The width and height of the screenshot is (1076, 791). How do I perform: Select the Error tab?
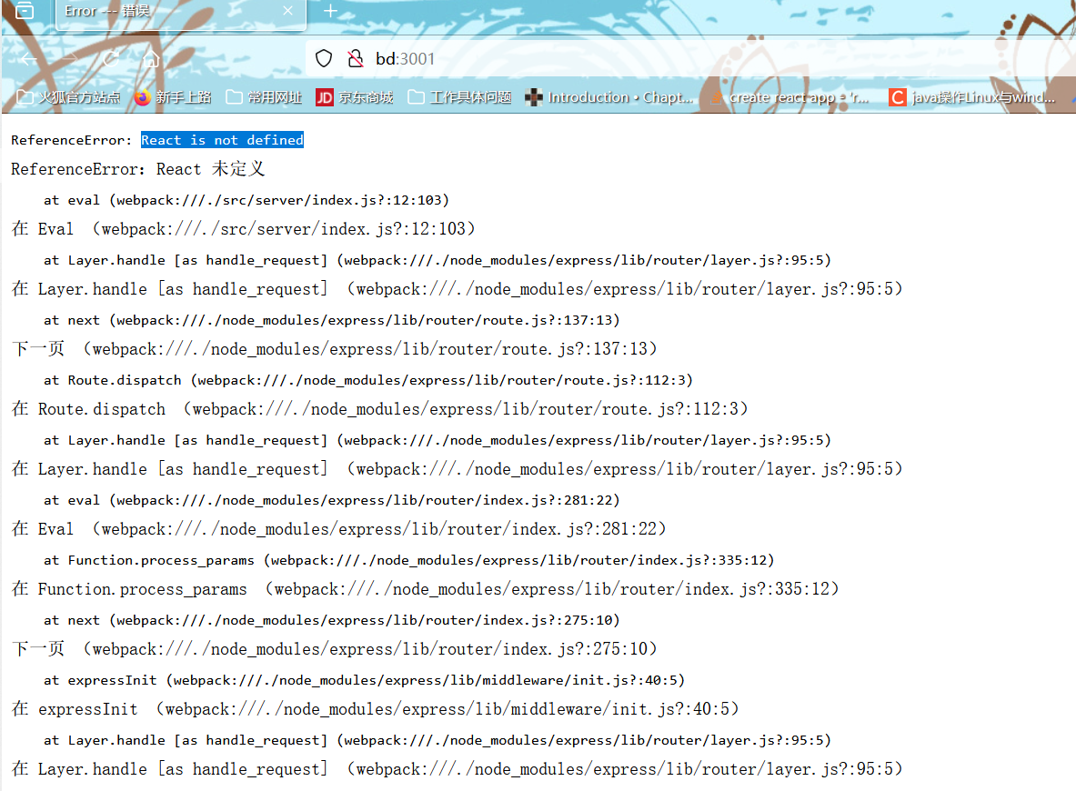164,11
